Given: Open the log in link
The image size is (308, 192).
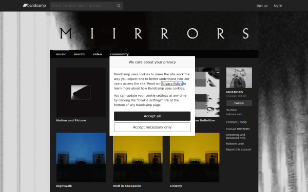Looking at the screenshot, I should point(278,6).
